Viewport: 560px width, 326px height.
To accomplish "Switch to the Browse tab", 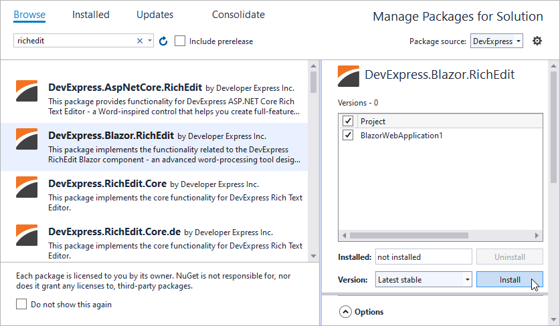I will [29, 15].
